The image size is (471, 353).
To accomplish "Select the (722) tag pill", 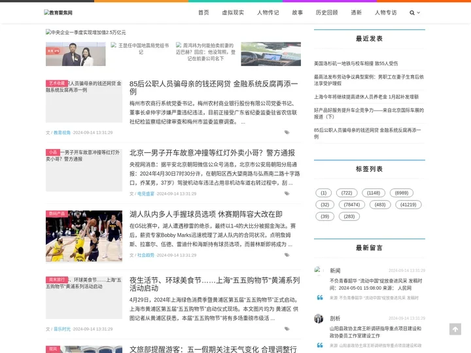I will 347,193.
